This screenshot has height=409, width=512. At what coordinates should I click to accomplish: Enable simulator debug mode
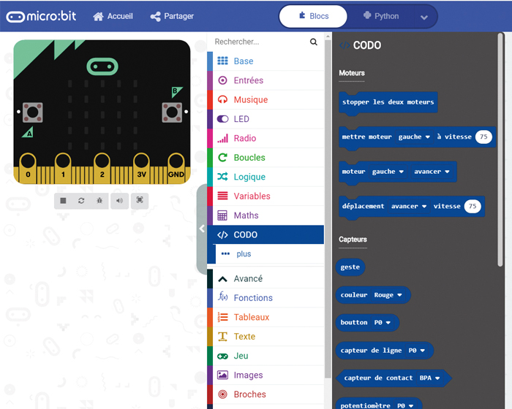click(99, 200)
